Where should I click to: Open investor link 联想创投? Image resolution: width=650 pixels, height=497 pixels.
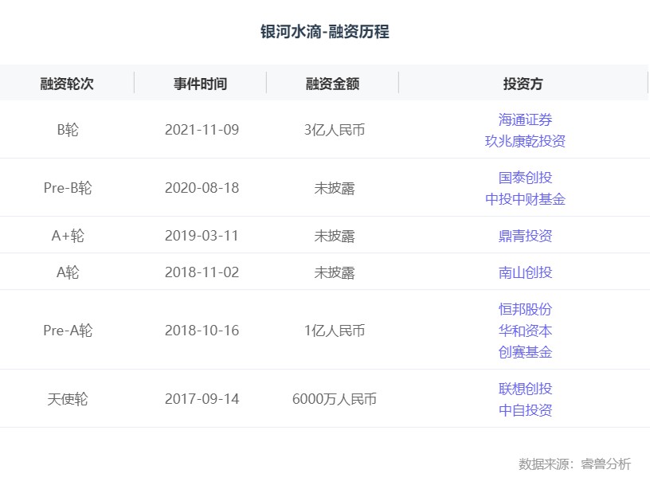pos(525,389)
